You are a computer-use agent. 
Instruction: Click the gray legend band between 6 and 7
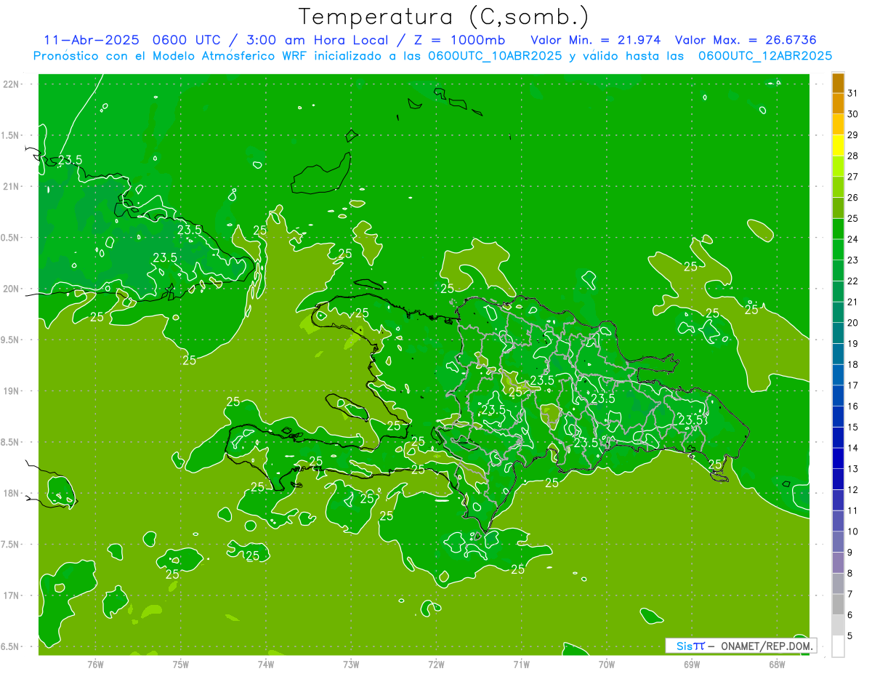[838, 604]
